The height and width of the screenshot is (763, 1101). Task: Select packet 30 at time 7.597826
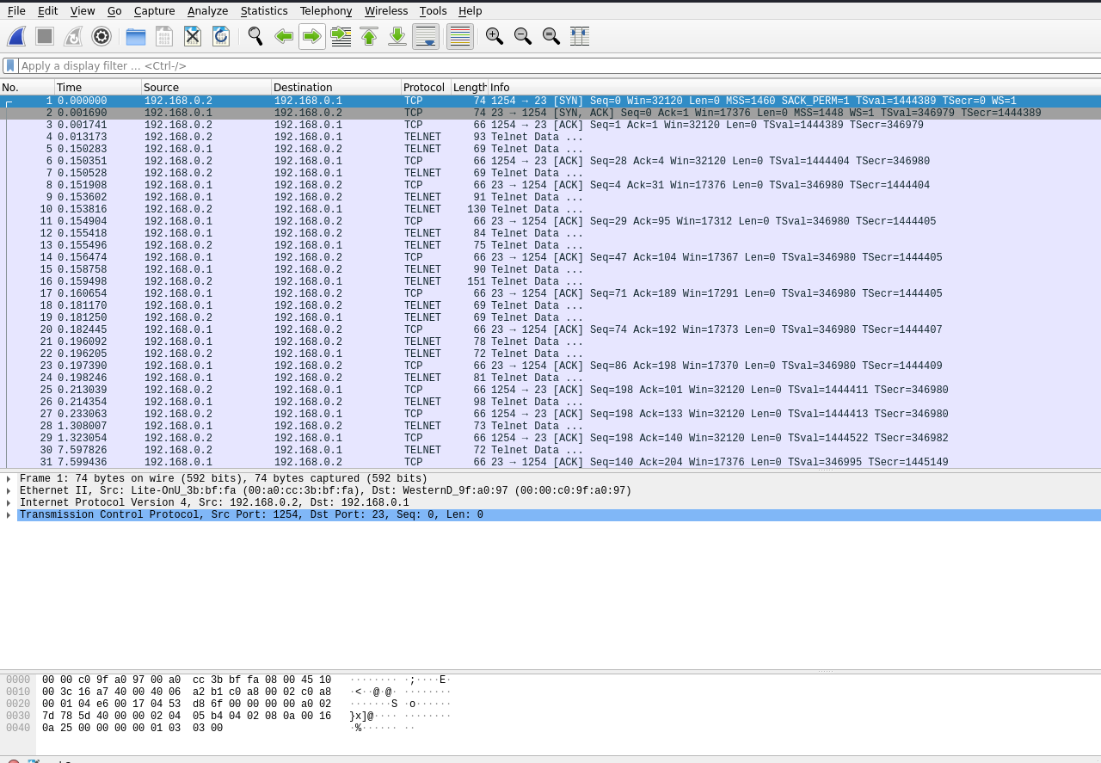coord(550,451)
